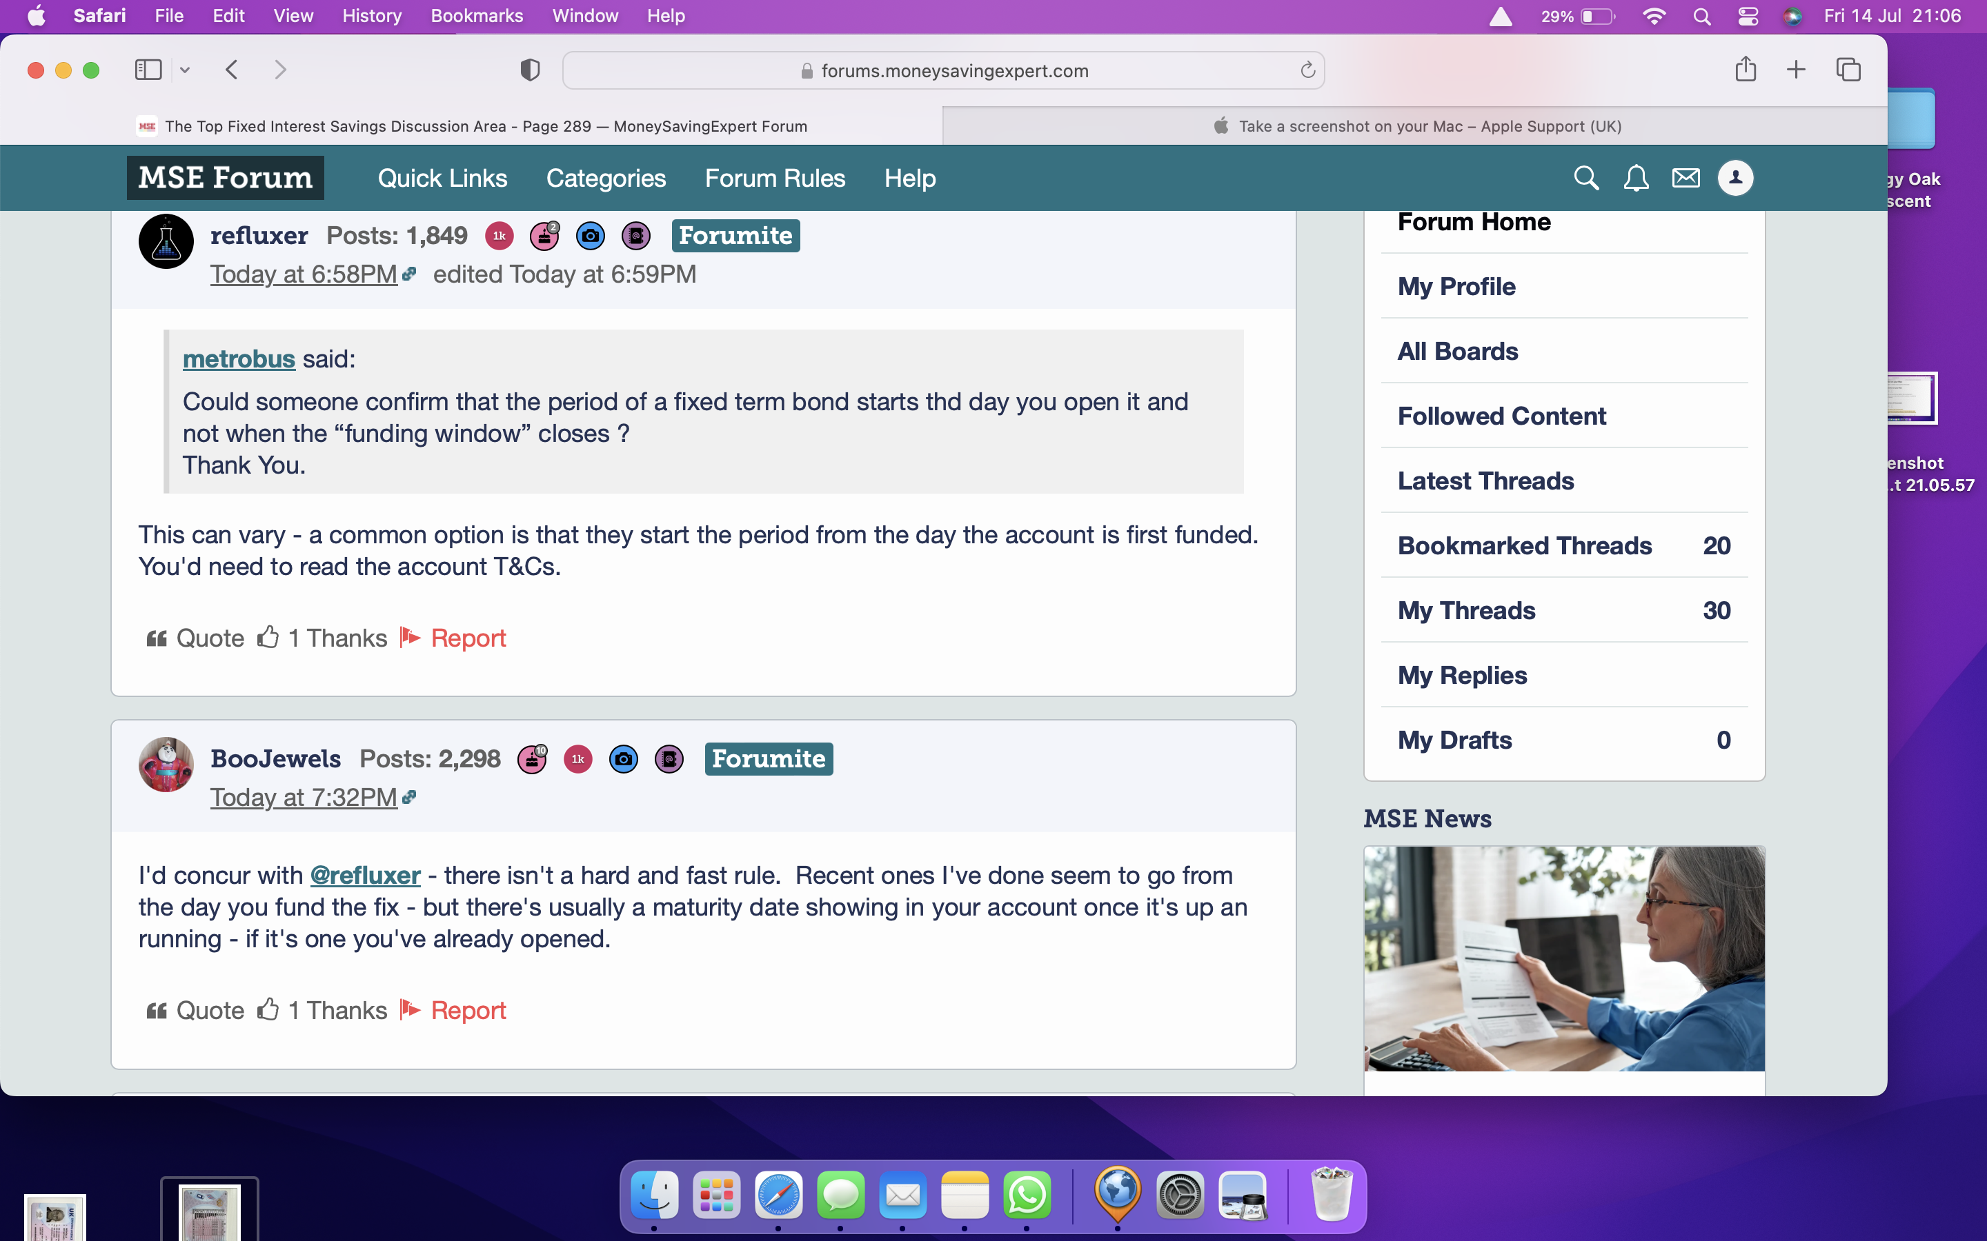The height and width of the screenshot is (1241, 1987).
Task: Click refluxer's anniversary cake badge
Action: pyautogui.click(x=544, y=236)
